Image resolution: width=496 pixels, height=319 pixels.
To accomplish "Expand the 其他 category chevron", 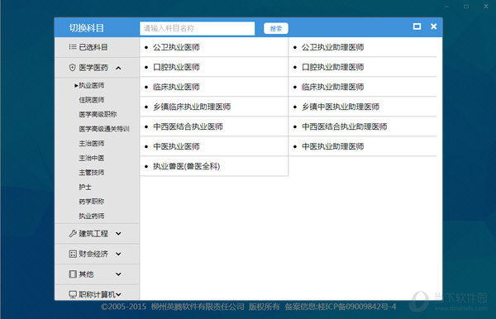I will point(118,274).
